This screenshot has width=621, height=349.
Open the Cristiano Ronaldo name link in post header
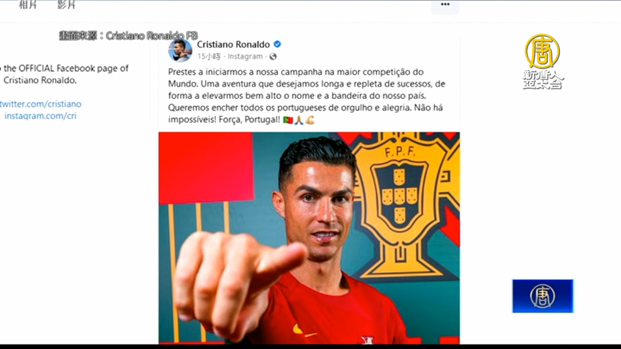point(233,44)
